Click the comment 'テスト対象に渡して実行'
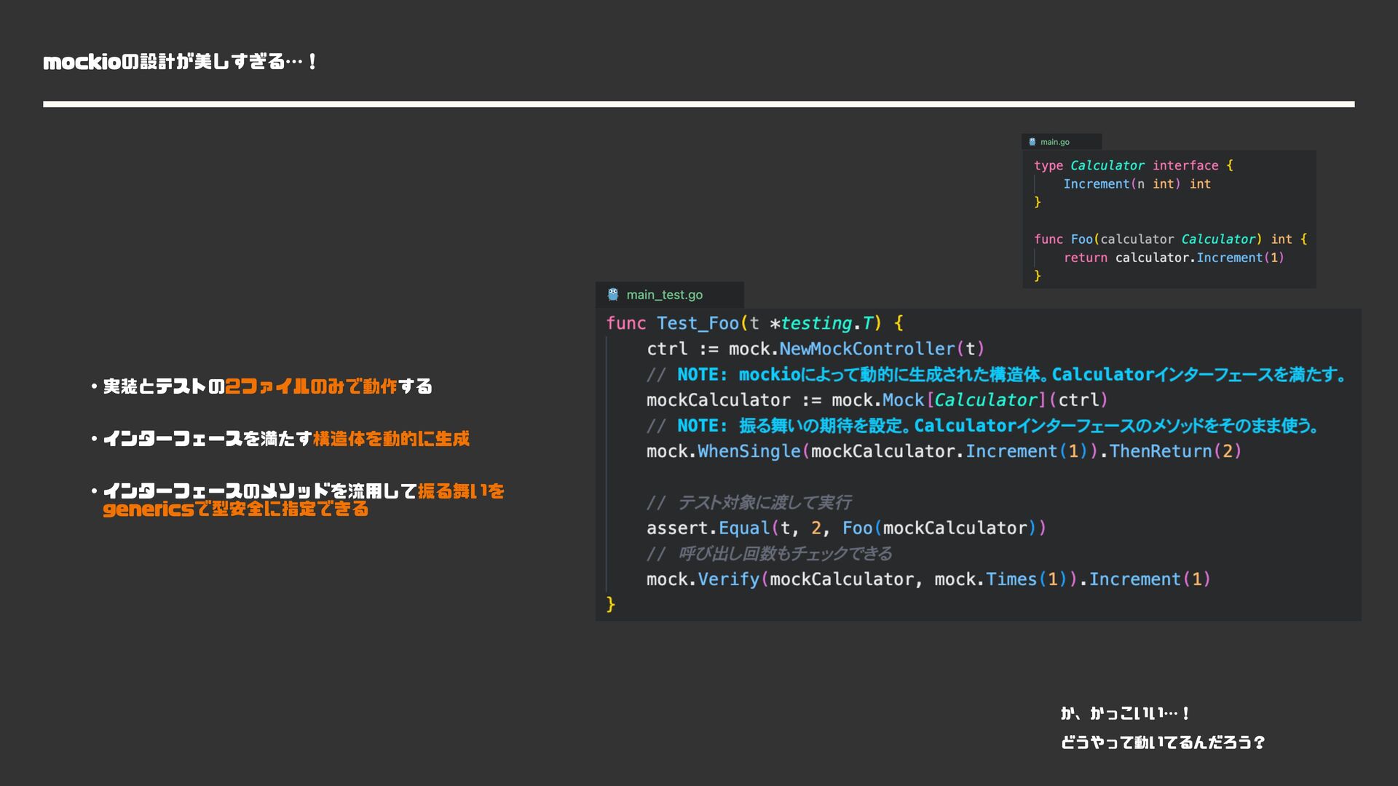Viewport: 1398px width, 786px height. coord(765,503)
